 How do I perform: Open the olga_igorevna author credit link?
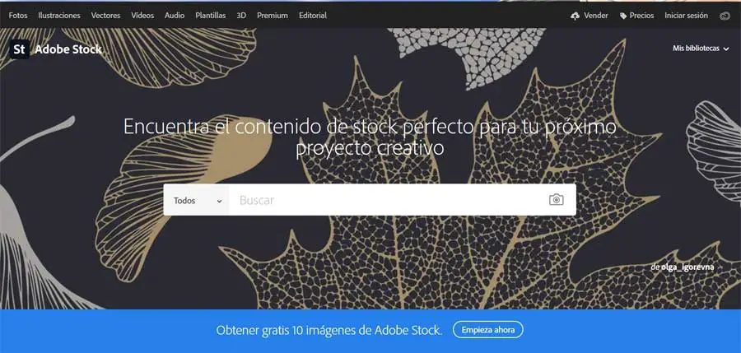tap(687, 267)
